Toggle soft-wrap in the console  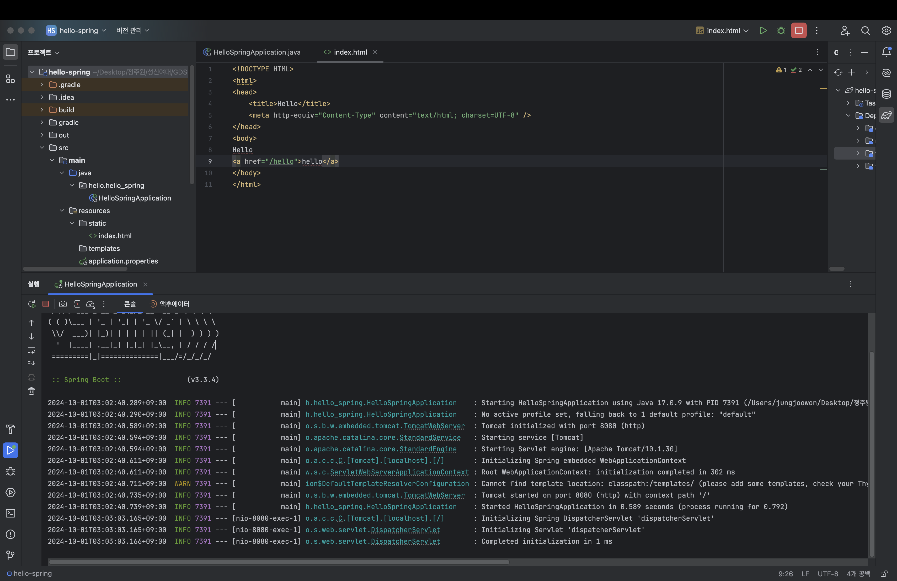tap(32, 350)
